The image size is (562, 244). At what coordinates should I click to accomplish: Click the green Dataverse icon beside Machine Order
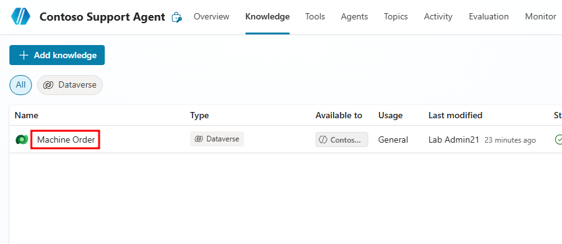22,140
